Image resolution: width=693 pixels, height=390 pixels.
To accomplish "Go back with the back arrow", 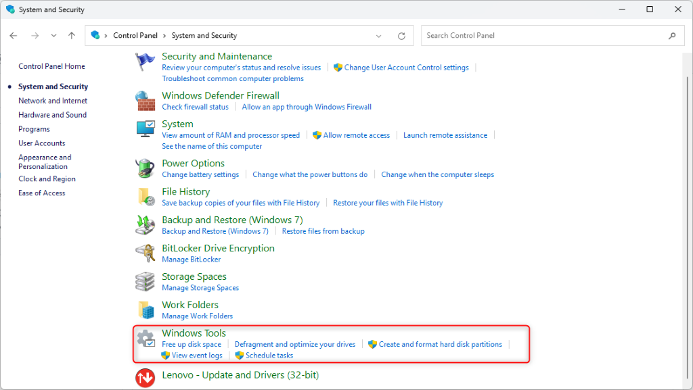I will (x=14, y=36).
